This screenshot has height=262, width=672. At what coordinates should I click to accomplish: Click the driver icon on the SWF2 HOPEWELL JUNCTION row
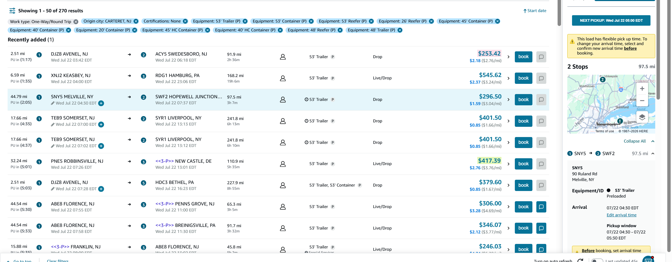pyautogui.click(x=283, y=100)
